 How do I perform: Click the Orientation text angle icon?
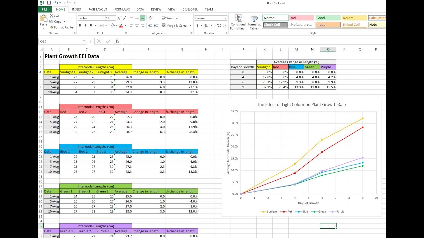click(151, 18)
